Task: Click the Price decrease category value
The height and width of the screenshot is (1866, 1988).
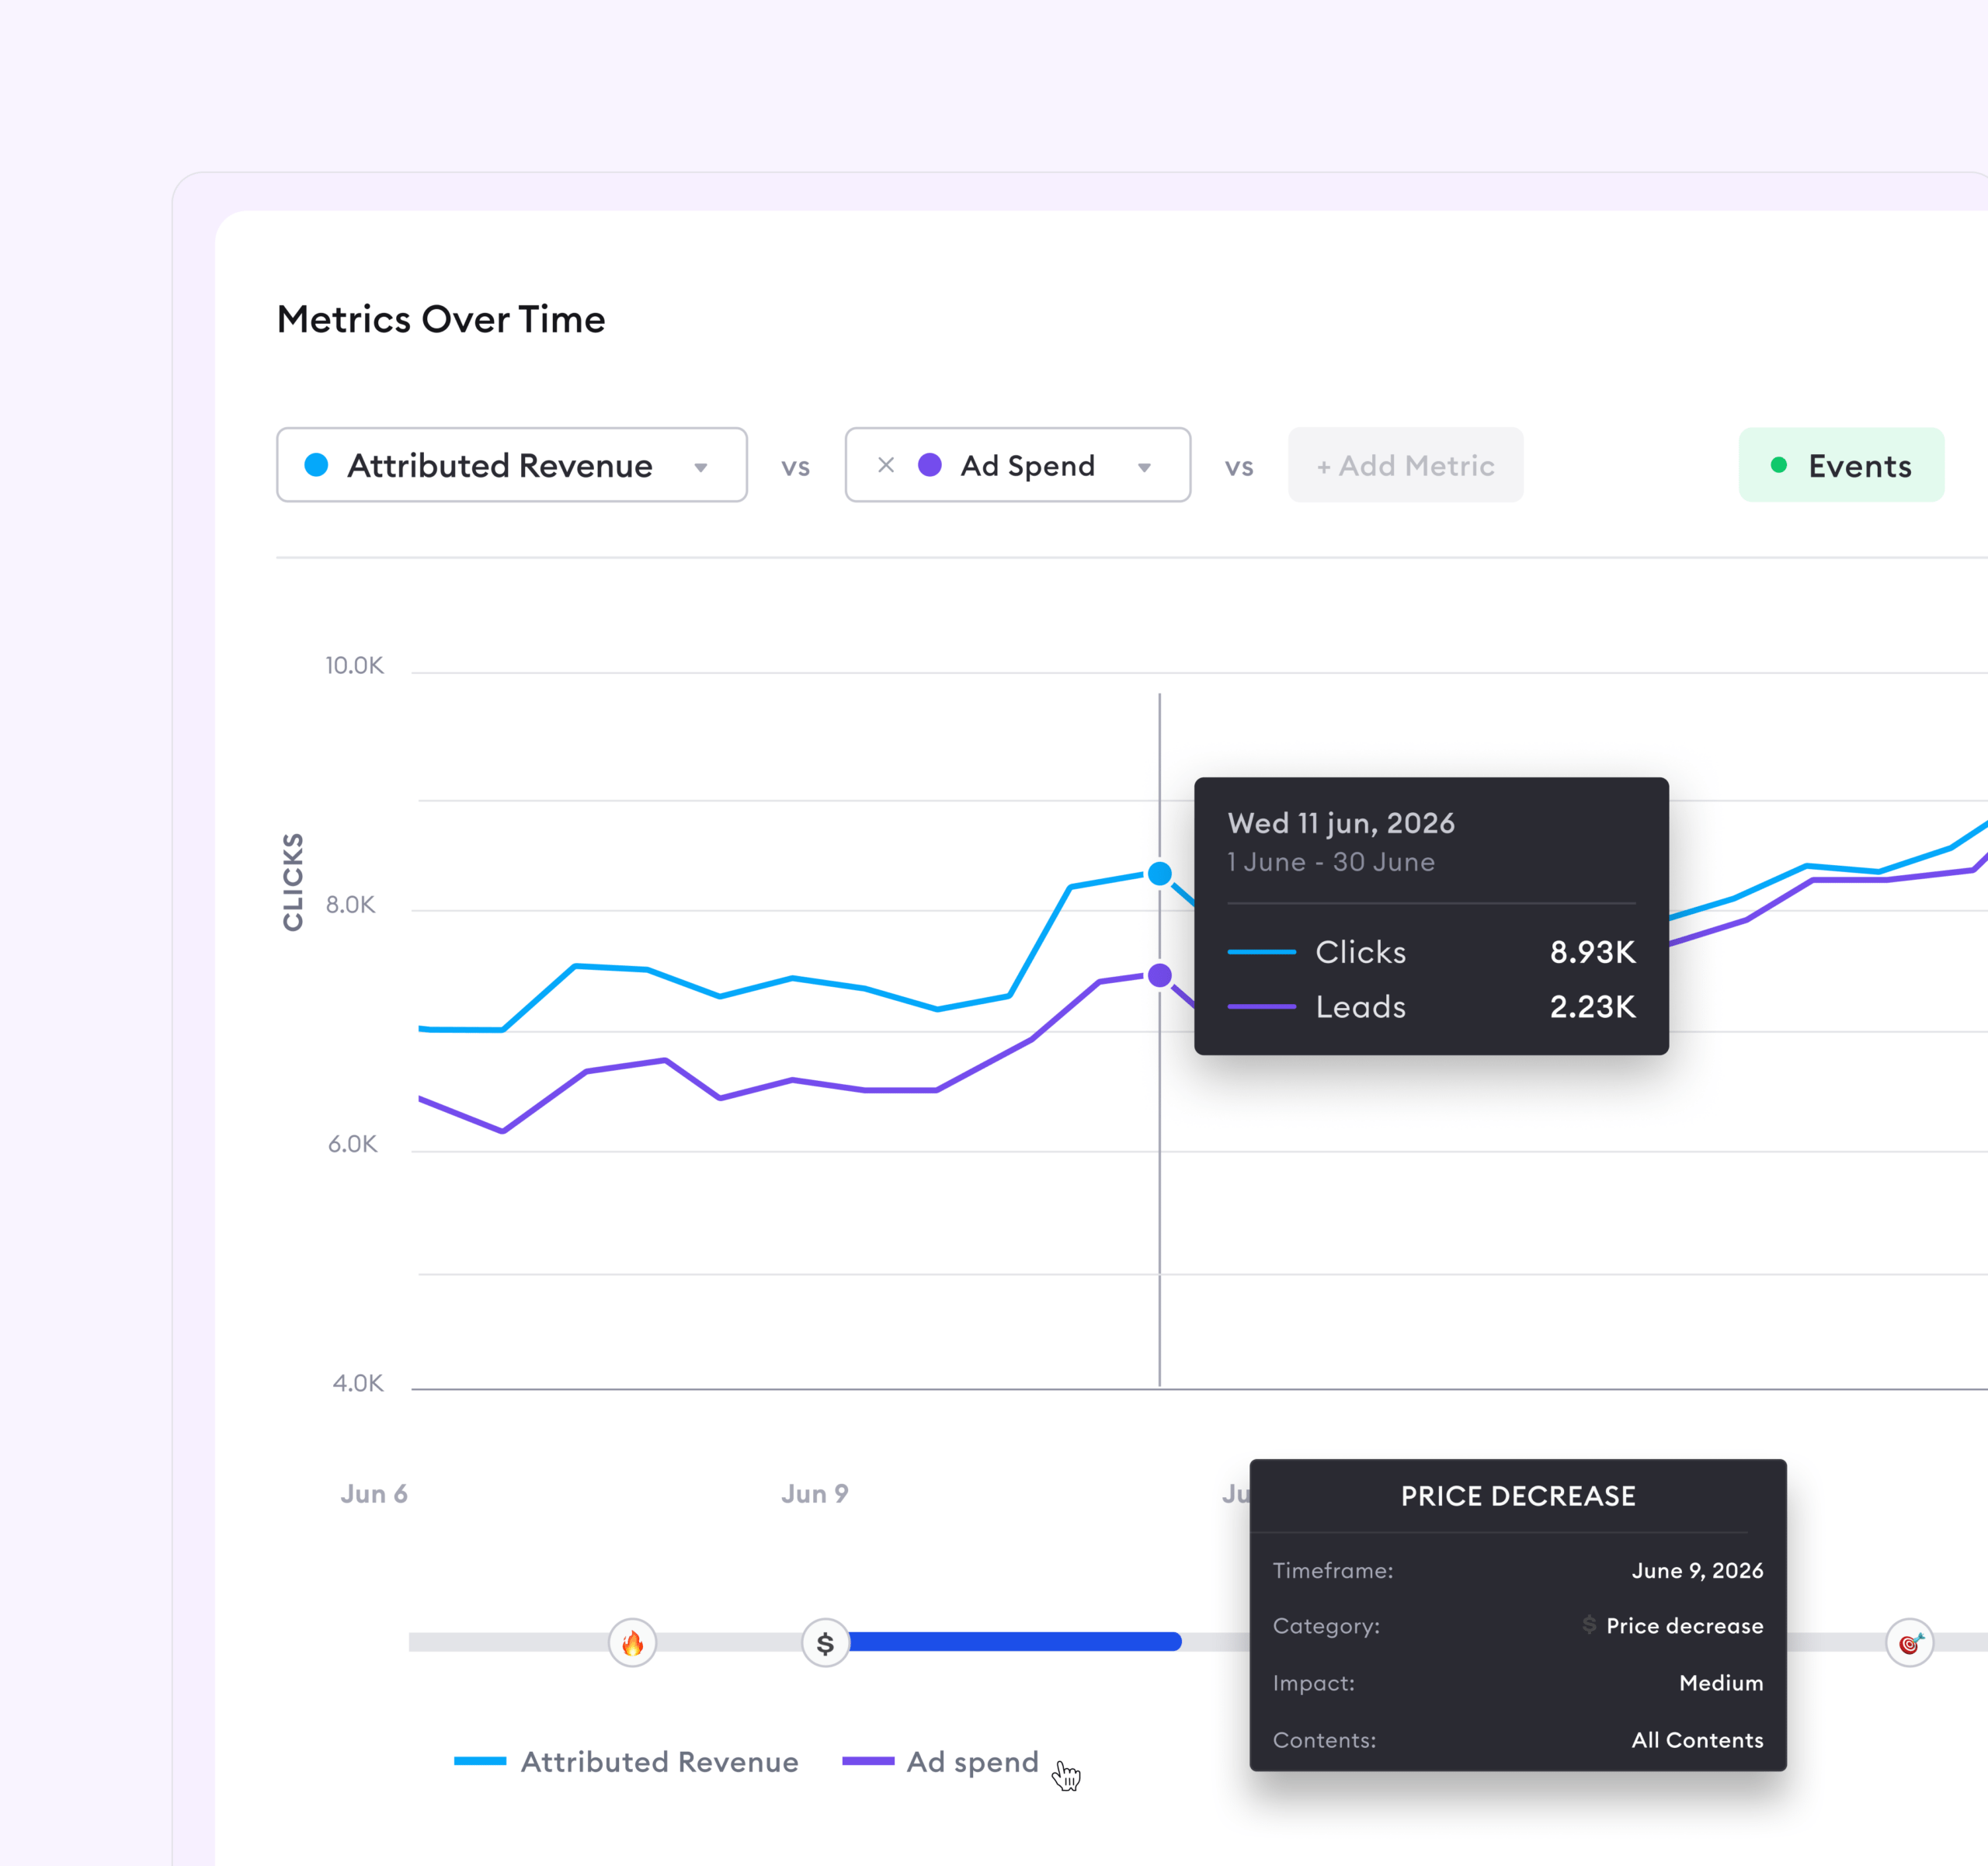Action: click(1685, 1627)
